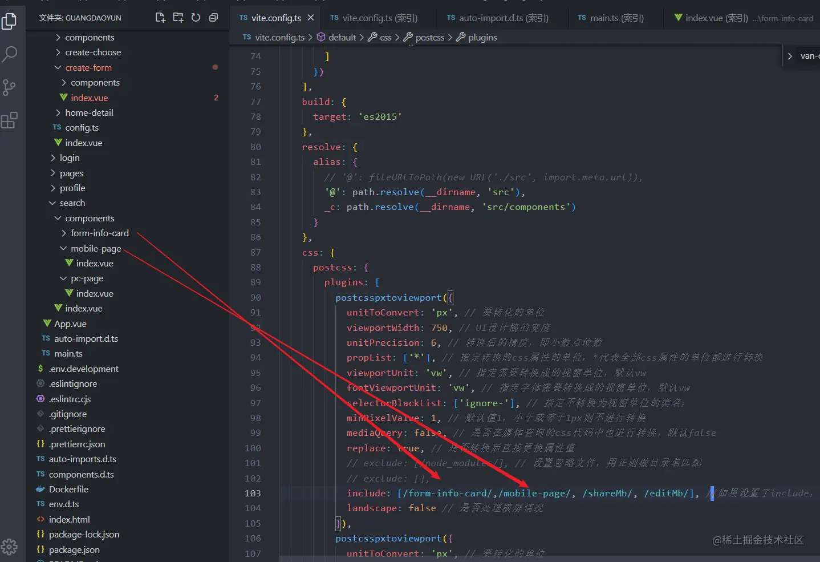The height and width of the screenshot is (562, 820).
Task: Open .eslintignore file
Action: coord(72,384)
